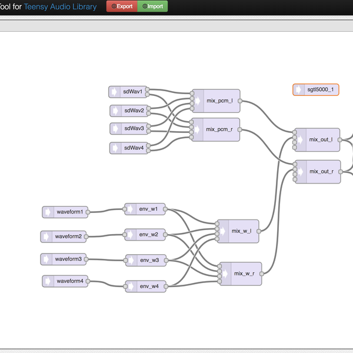The height and width of the screenshot is (353, 353).
Task: Click the mix_pcm_l mixer icon
Action: 197,101
